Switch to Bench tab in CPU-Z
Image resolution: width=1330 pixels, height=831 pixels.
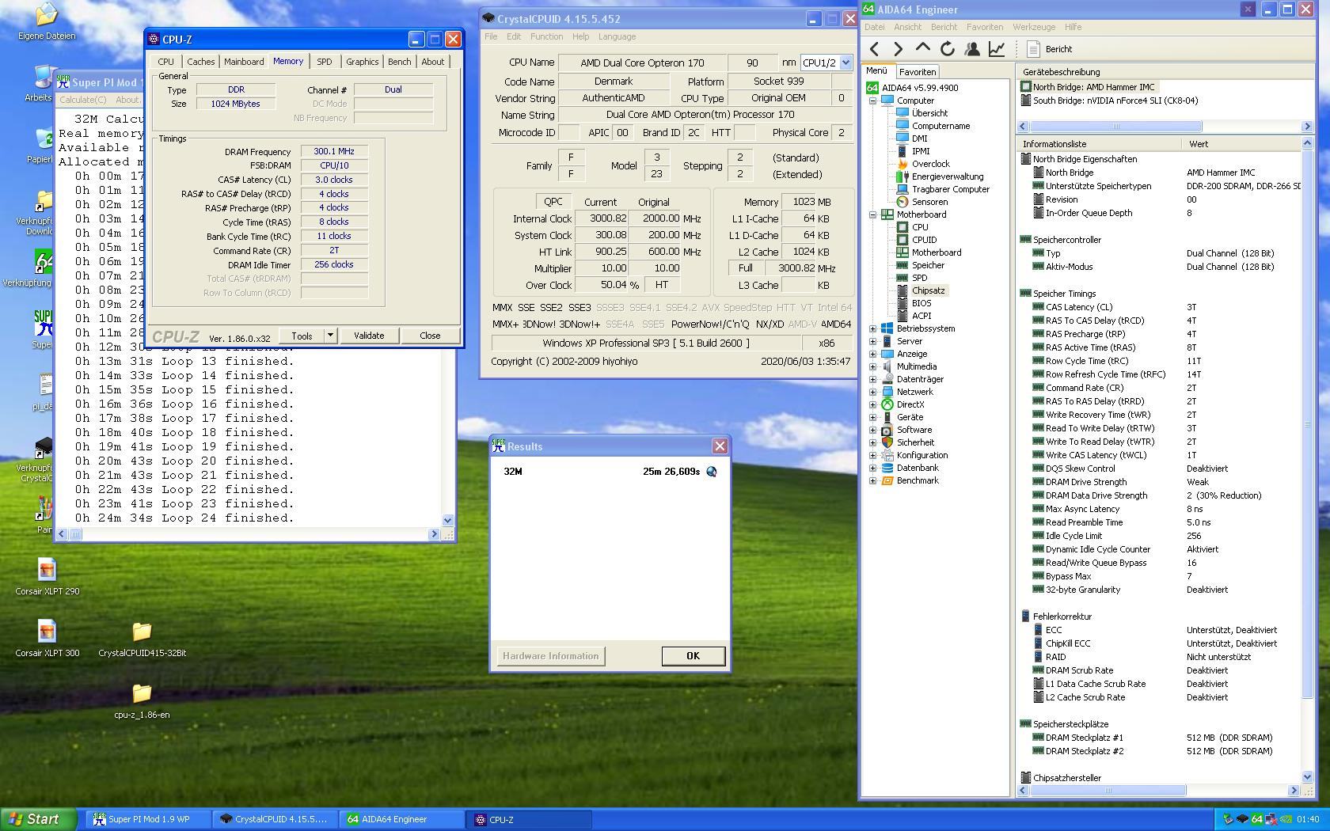pos(399,62)
